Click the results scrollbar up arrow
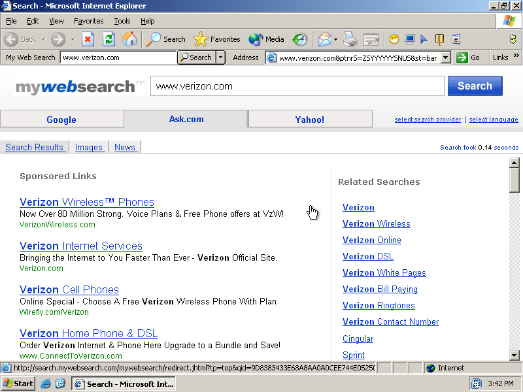This screenshot has height=392, width=523. point(515,163)
